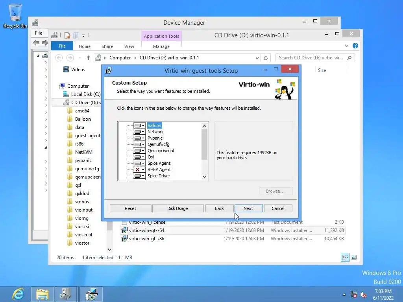The height and width of the screenshot is (302, 403).
Task: Click navigation pane scroll-down arrow
Action: 109,250
